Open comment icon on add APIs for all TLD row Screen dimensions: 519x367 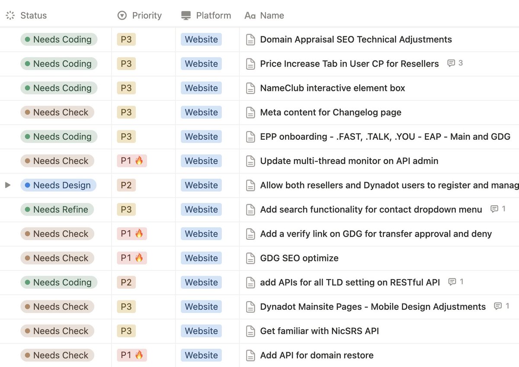click(452, 282)
